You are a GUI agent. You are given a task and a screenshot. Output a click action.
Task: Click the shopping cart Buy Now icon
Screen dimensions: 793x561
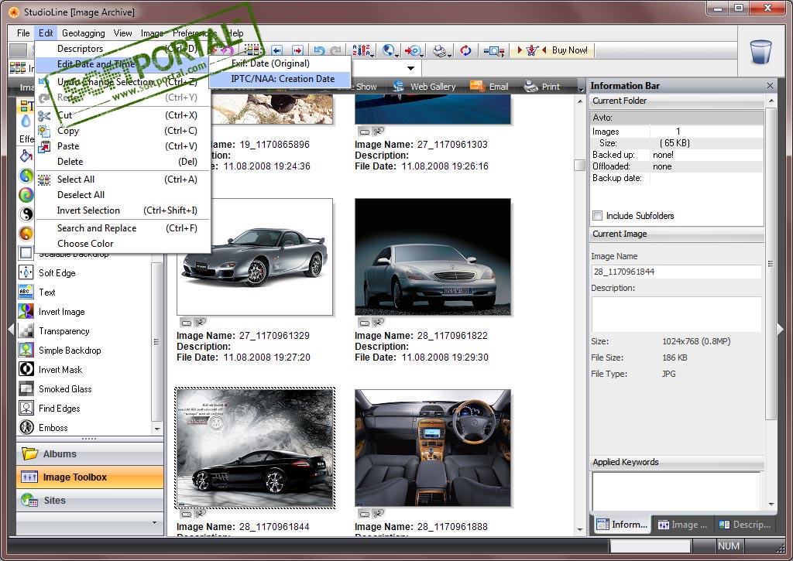(531, 50)
